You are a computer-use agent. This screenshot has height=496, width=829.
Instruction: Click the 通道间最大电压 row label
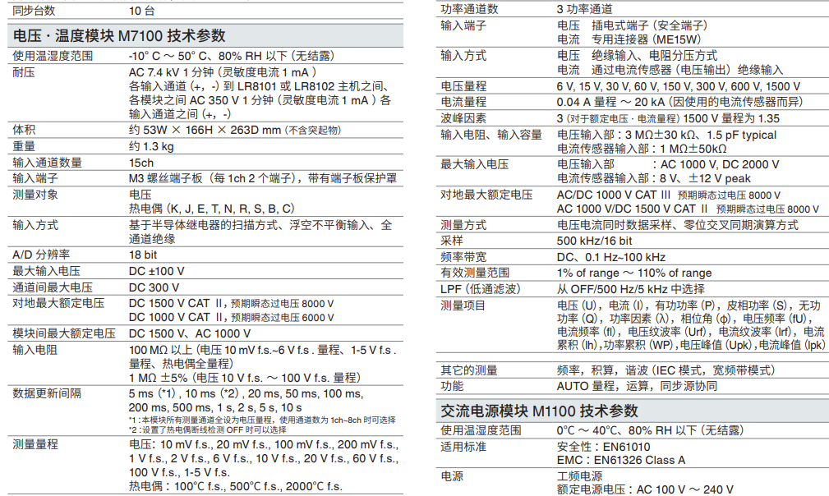click(x=53, y=287)
